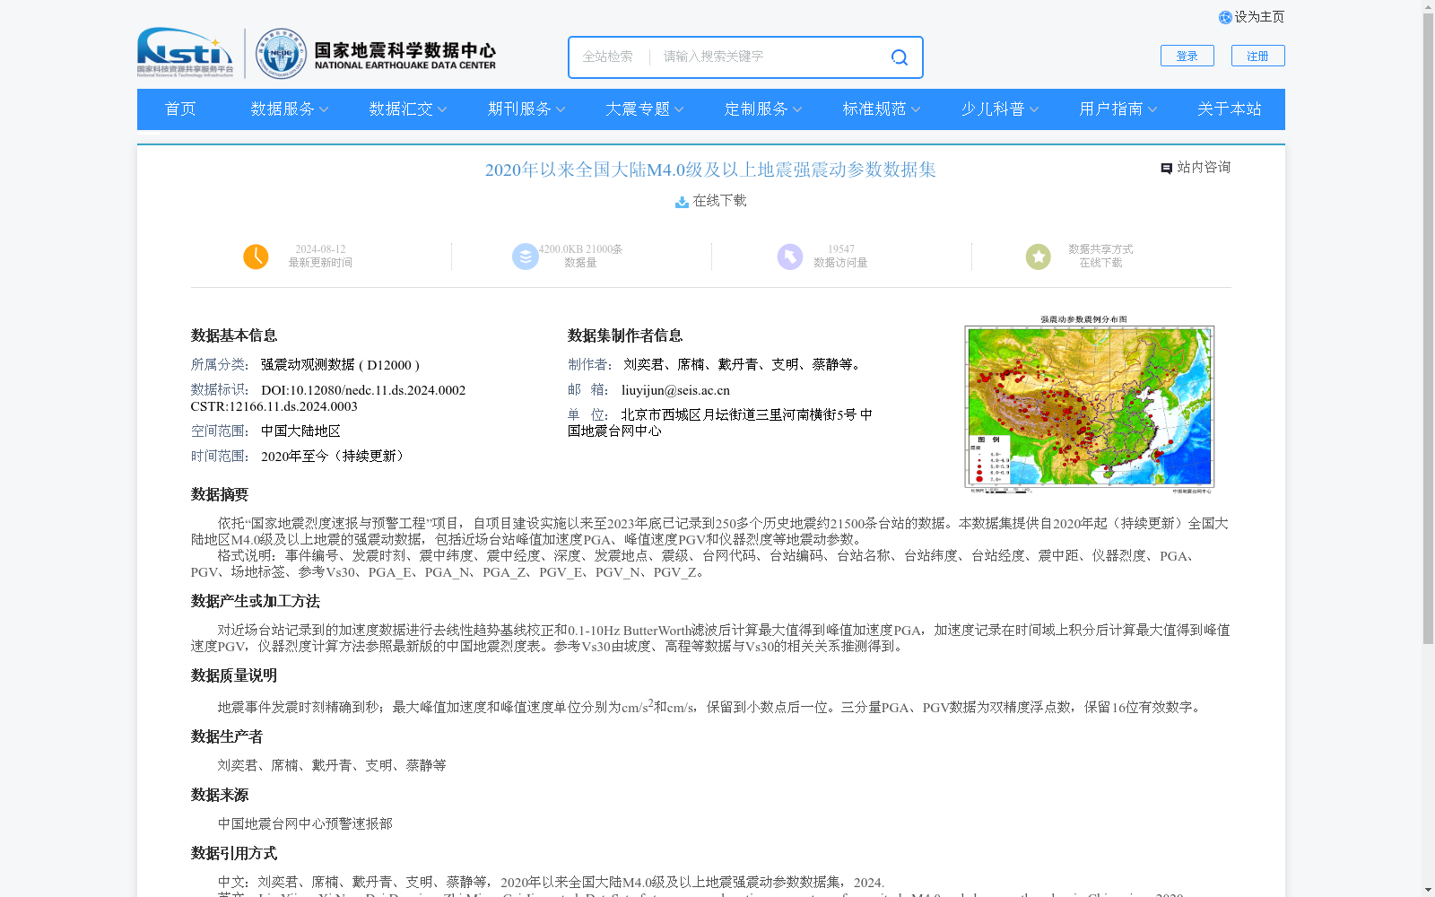Go to the 首页 home tab
Viewport: 1435px width, 897px height.
[180, 109]
